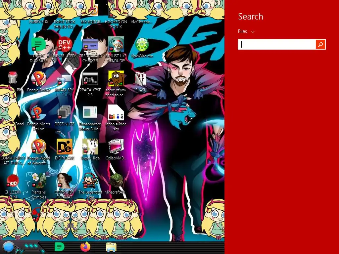This screenshot has height=254, width=339.
Task: Open the ISRAEL SPY desktop icon
Action: pos(65,79)
